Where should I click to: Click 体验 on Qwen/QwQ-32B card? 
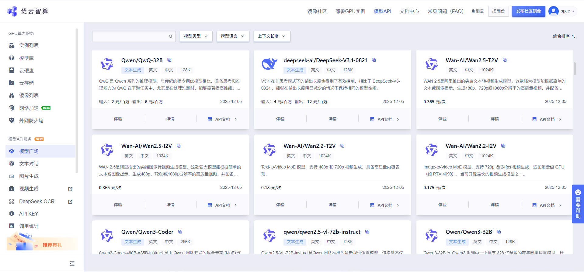118,119
